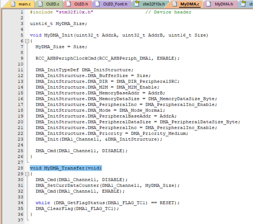The width and height of the screenshot is (253, 224).
Task: Click line number 34 in the gutter
Action: (x=21, y=203)
